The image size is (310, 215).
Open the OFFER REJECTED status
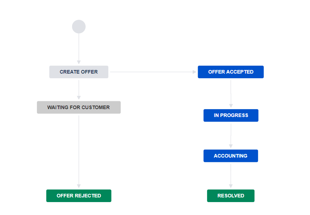tap(79, 196)
